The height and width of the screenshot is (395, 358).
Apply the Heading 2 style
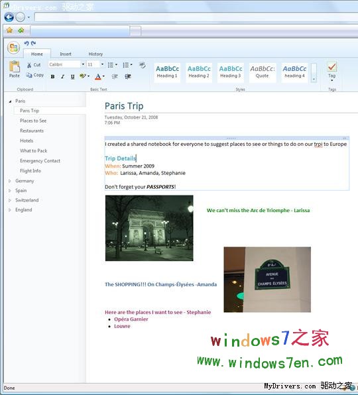(199, 72)
